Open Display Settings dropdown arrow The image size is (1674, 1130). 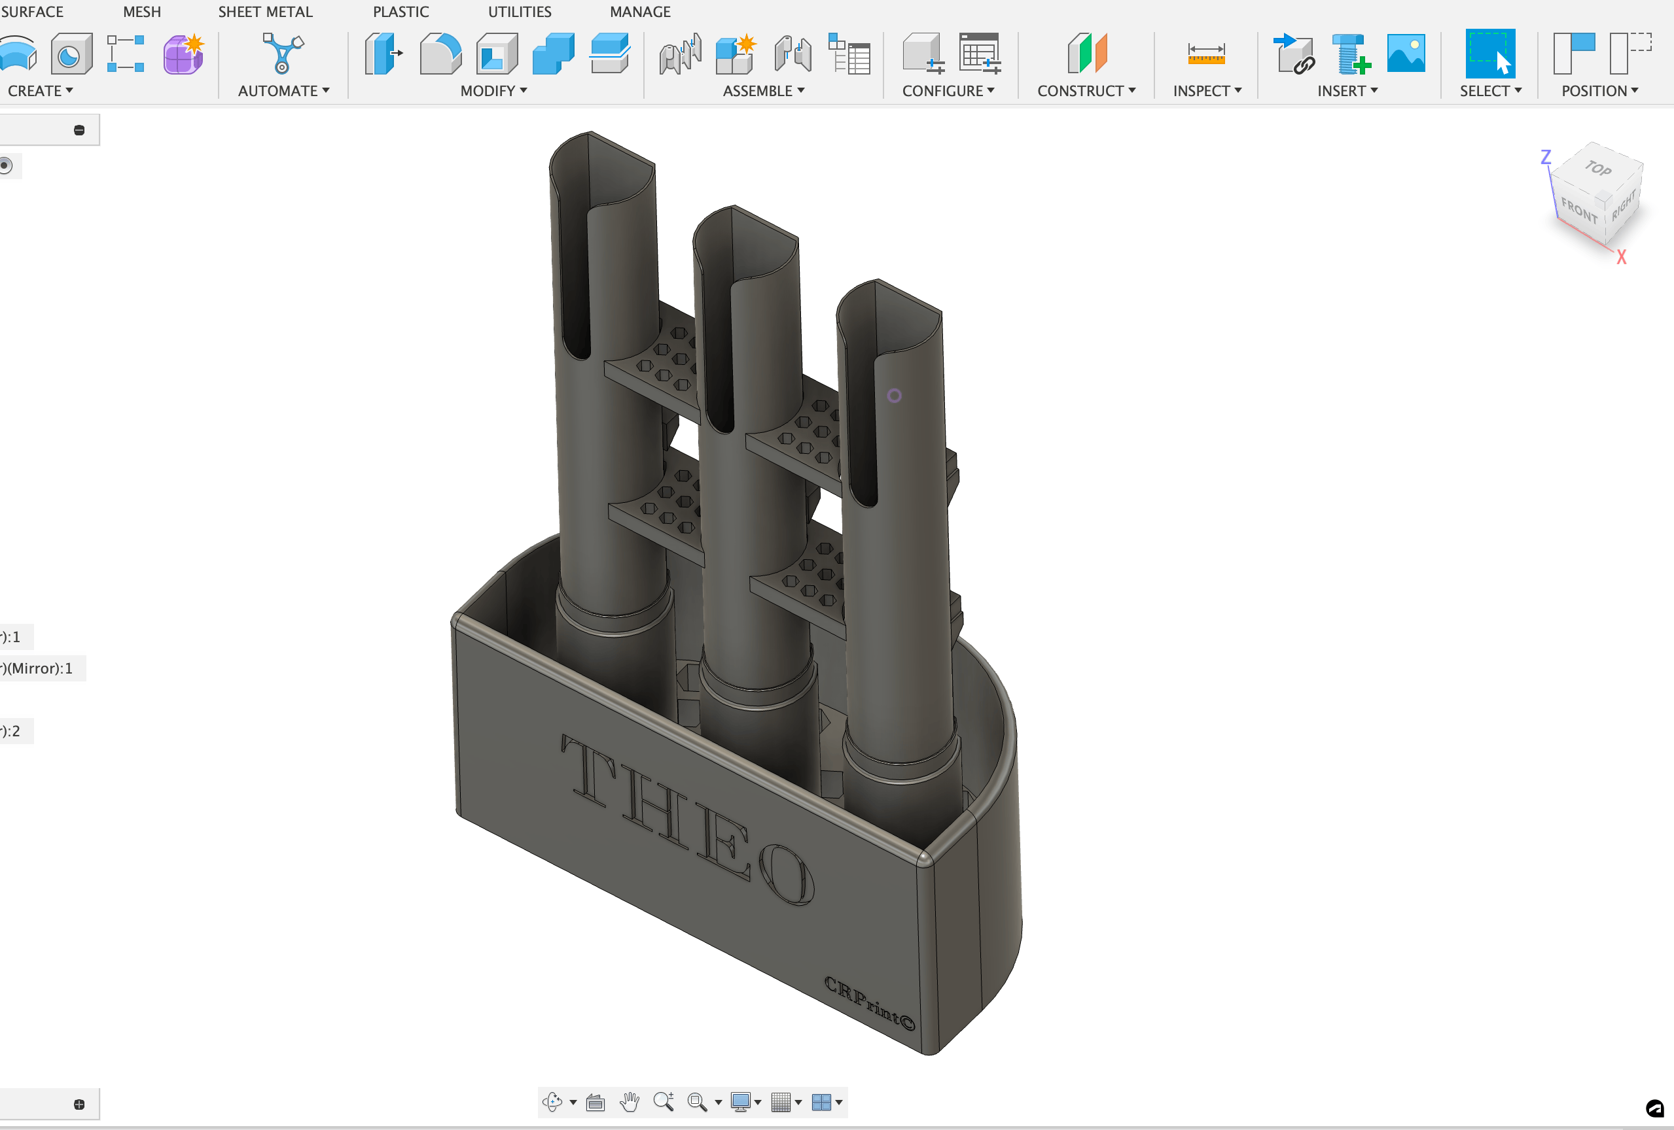[758, 1103]
